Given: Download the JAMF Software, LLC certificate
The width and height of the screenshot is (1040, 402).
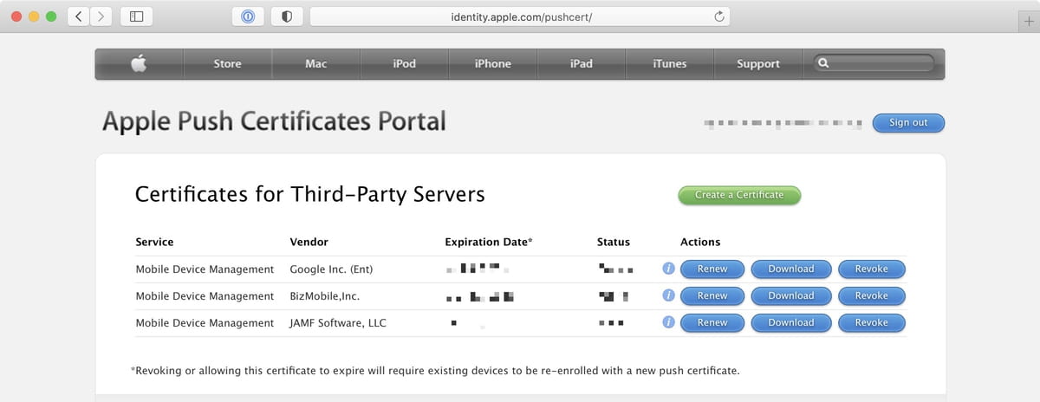Looking at the screenshot, I should pos(791,322).
